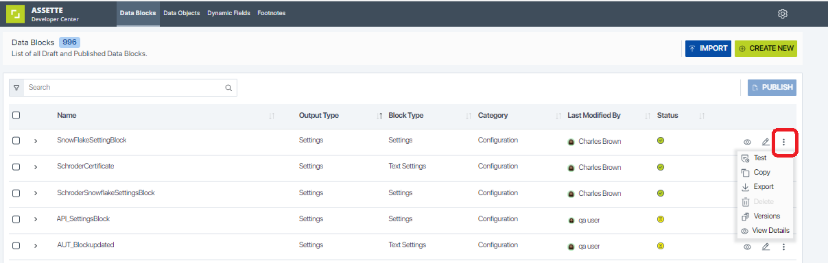Check the API_SettingsBlock row checkbox
Viewport: 828px width, 263px height.
[16, 220]
